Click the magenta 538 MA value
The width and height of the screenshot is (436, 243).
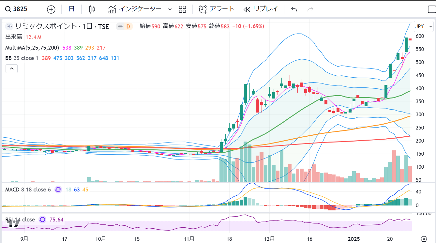click(x=67, y=48)
